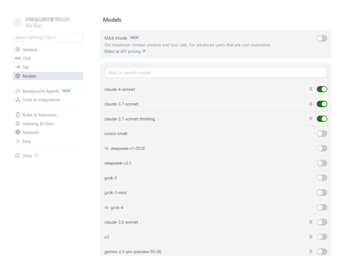The image size is (345, 256).
Task: Open Background Agents settings page
Action: click(41, 91)
